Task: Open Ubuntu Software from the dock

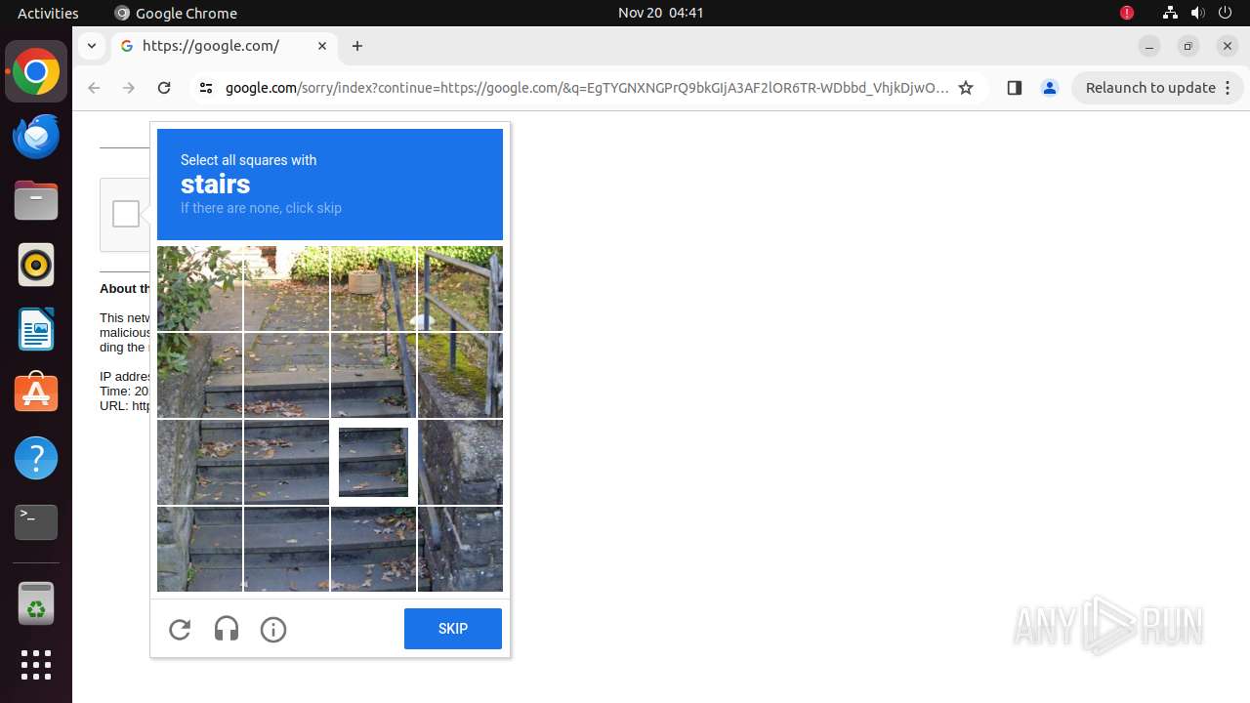Action: [x=36, y=393]
